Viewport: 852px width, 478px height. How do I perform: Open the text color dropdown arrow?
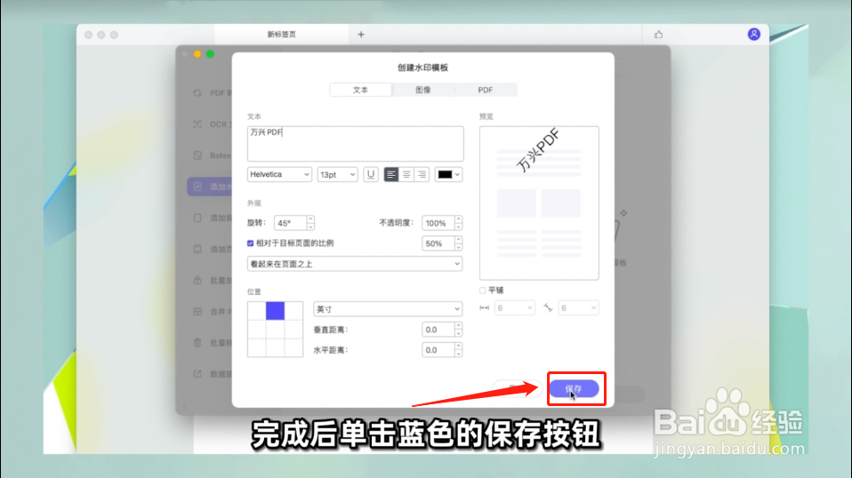point(457,175)
